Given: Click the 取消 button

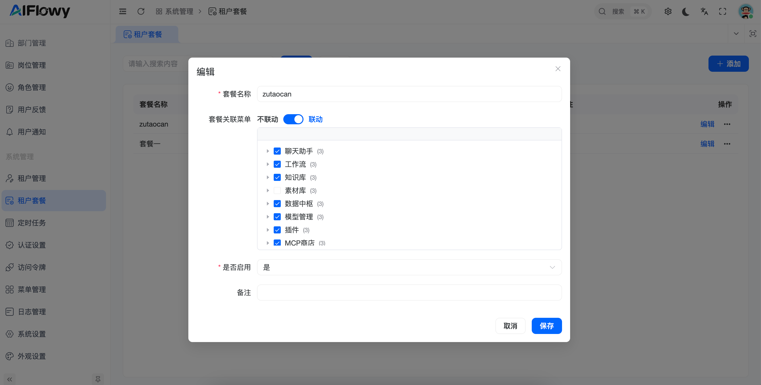Looking at the screenshot, I should (510, 326).
